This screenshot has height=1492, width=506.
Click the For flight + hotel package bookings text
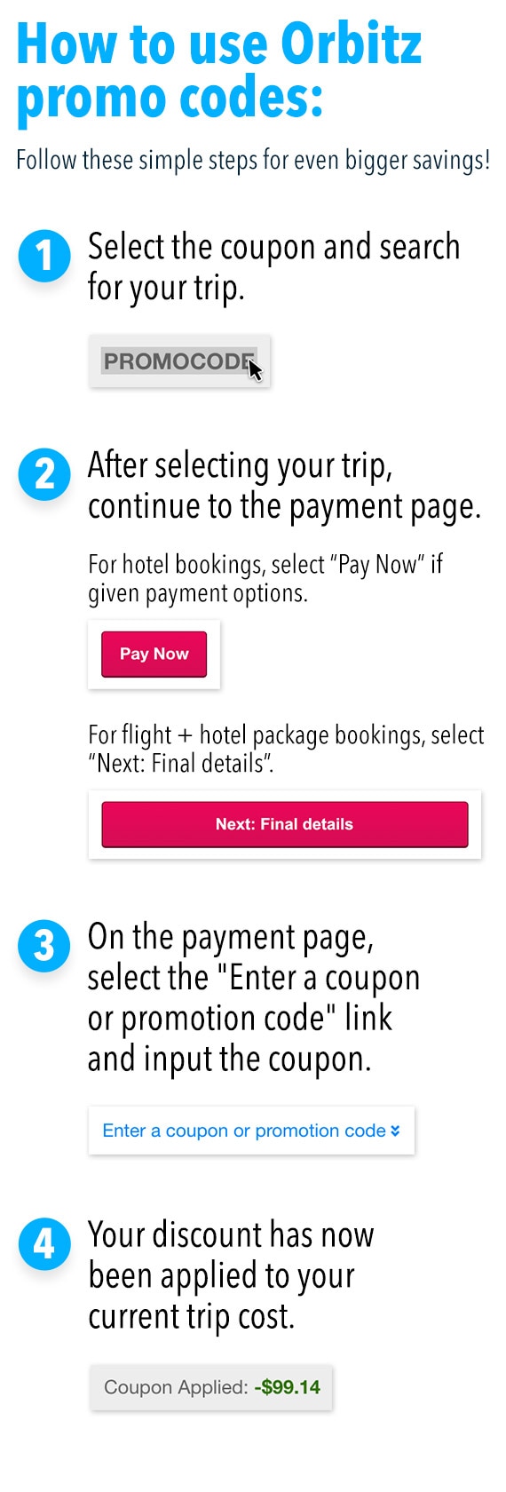(x=286, y=749)
